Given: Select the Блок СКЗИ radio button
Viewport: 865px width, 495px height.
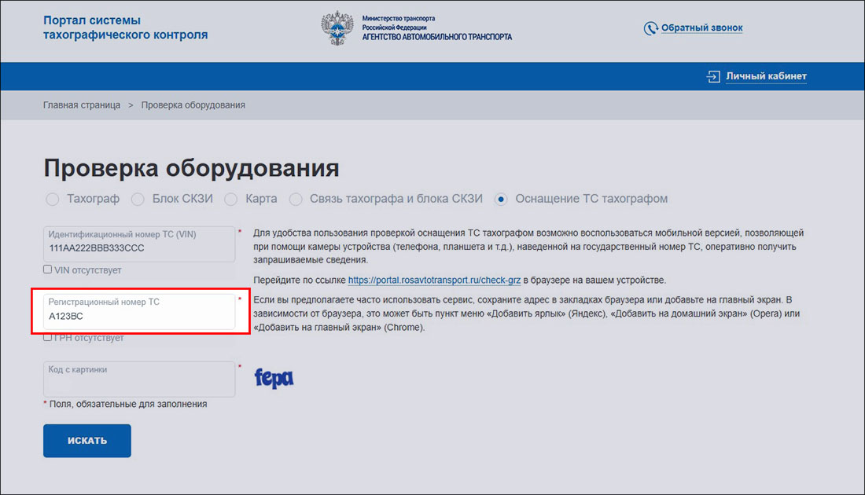Looking at the screenshot, I should pyautogui.click(x=138, y=200).
